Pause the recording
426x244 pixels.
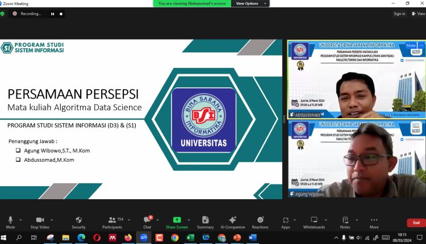pyautogui.click(x=52, y=14)
